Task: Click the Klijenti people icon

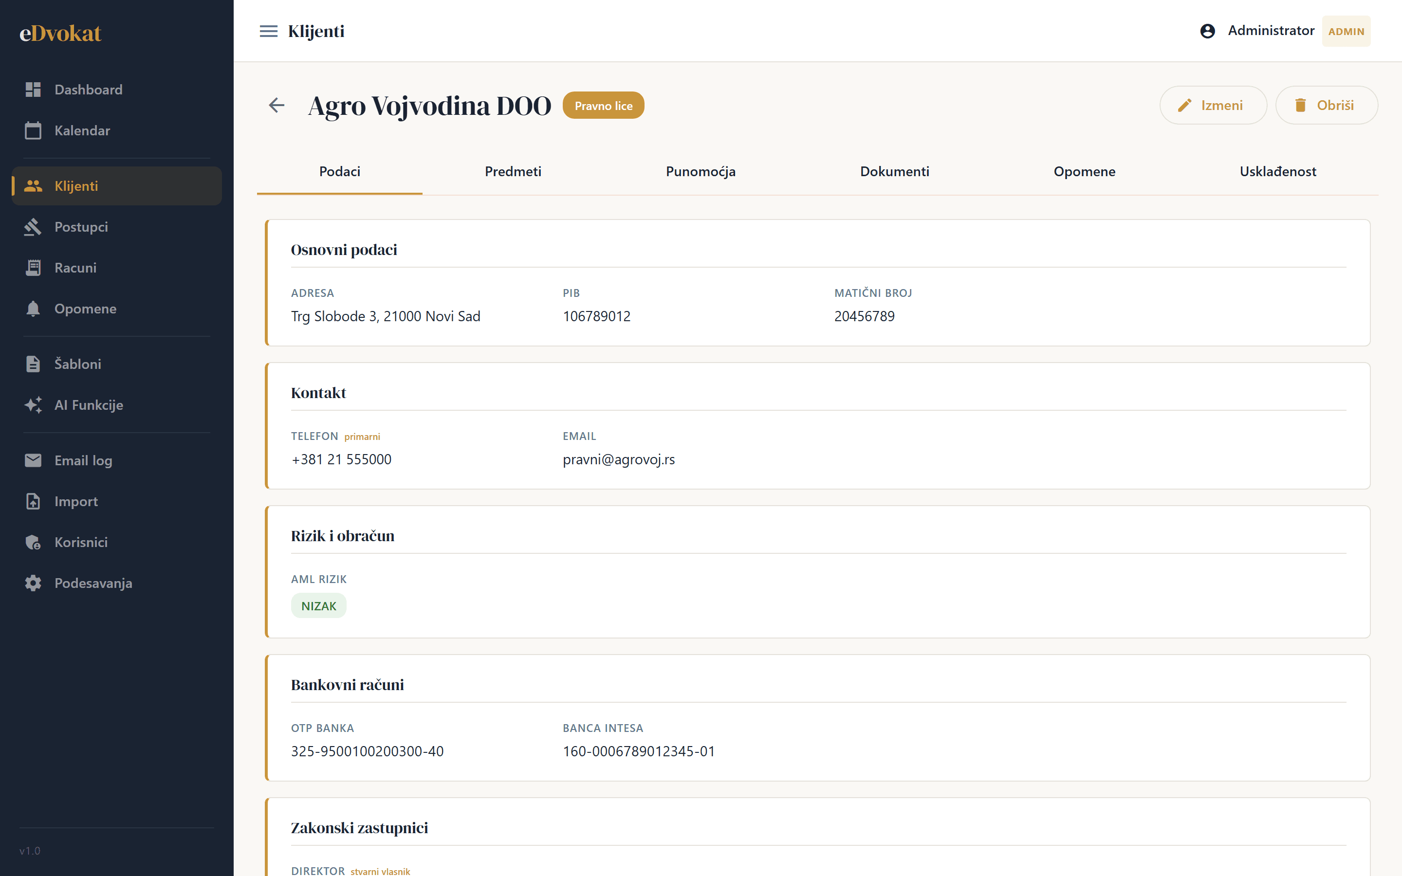Action: pyautogui.click(x=33, y=186)
